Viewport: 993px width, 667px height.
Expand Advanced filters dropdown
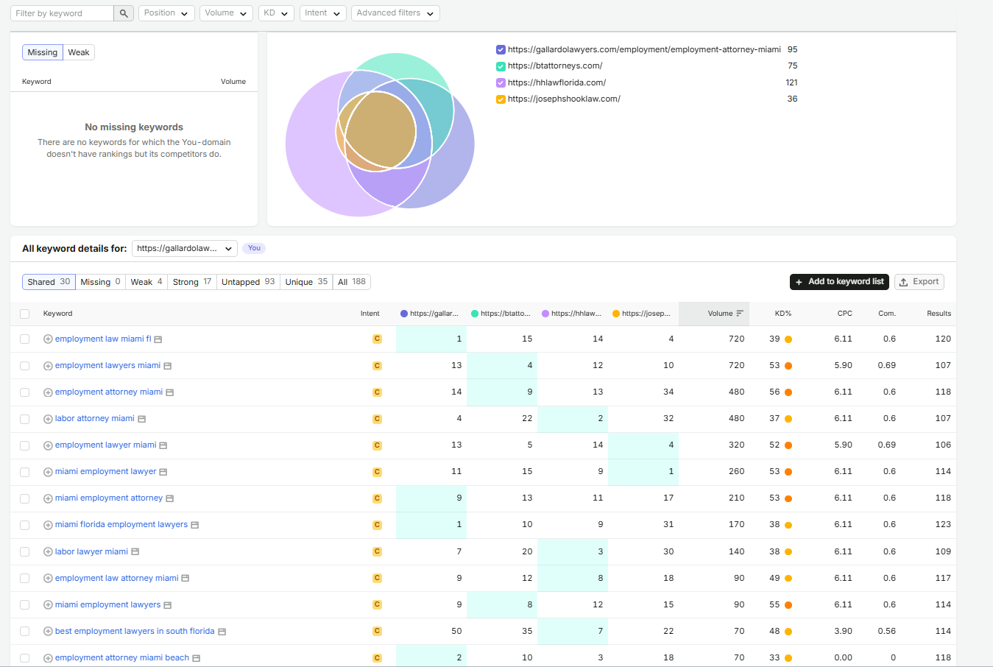[x=395, y=13]
